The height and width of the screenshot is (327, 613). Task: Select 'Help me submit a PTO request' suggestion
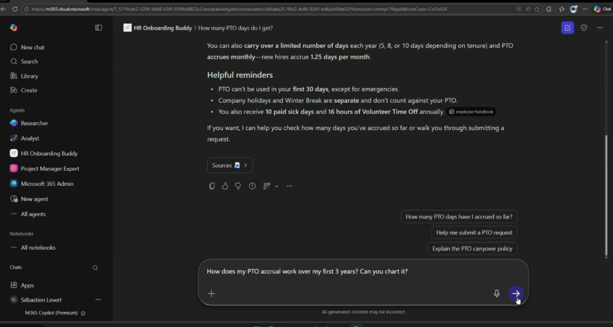474,232
